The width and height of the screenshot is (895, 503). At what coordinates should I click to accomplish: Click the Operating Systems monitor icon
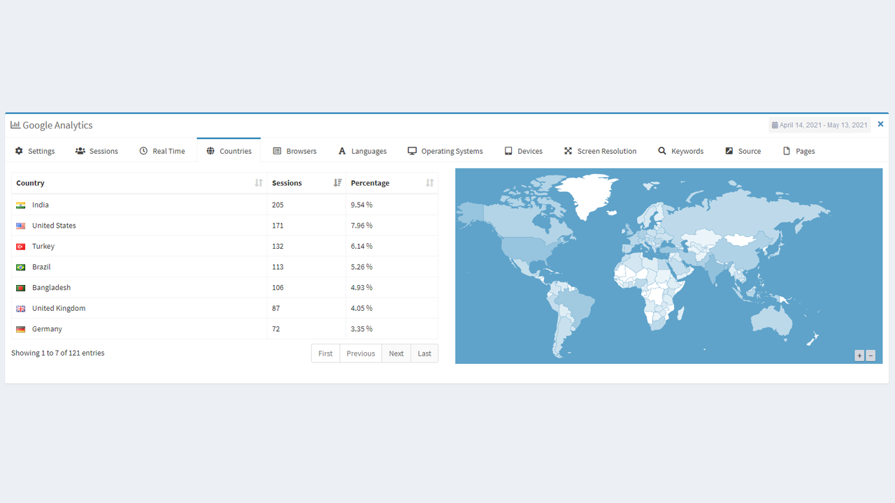(x=412, y=151)
